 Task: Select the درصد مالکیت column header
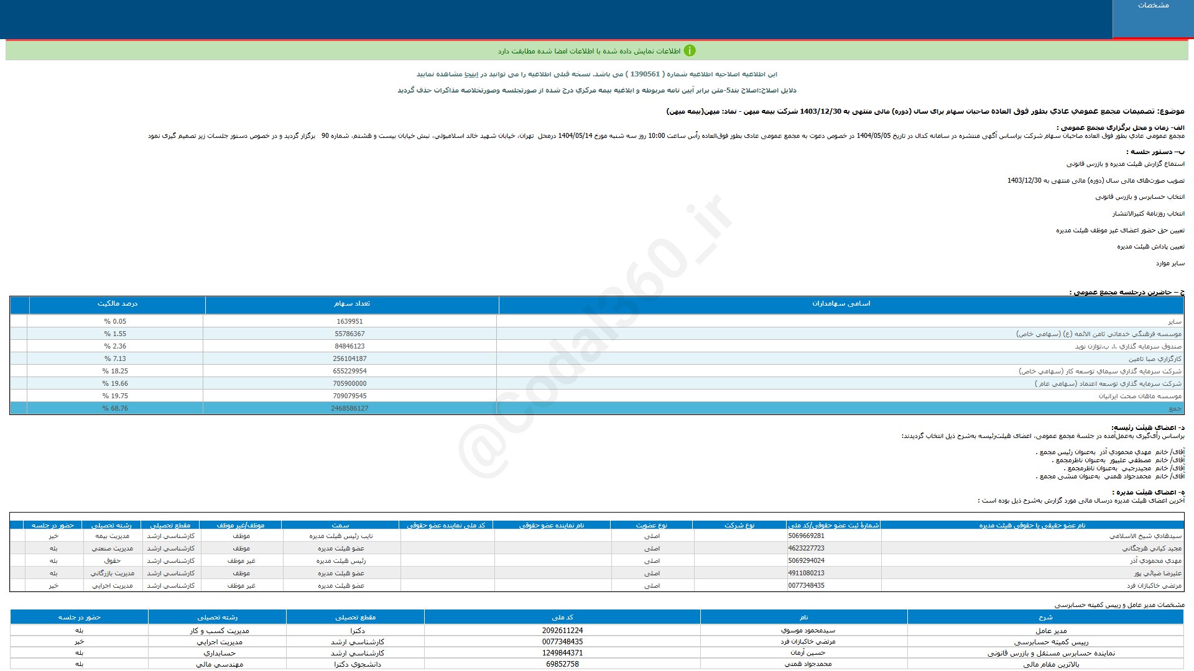pos(118,304)
